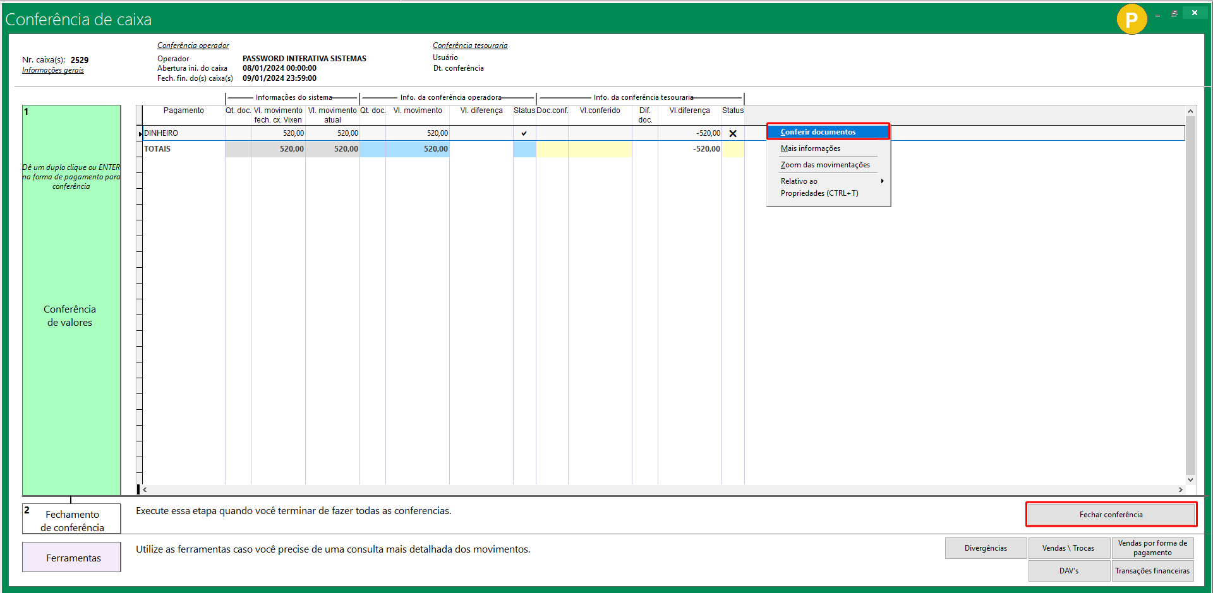Click the checkmark status in DINHEIRO row
Screen dimensions: 1213x593
[x=524, y=133]
